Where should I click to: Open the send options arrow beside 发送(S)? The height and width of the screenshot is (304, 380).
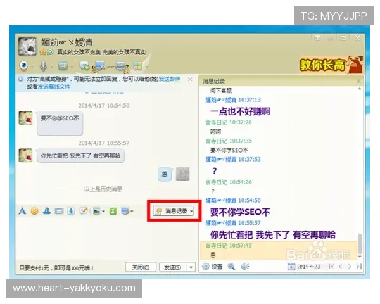pyautogui.click(x=191, y=267)
